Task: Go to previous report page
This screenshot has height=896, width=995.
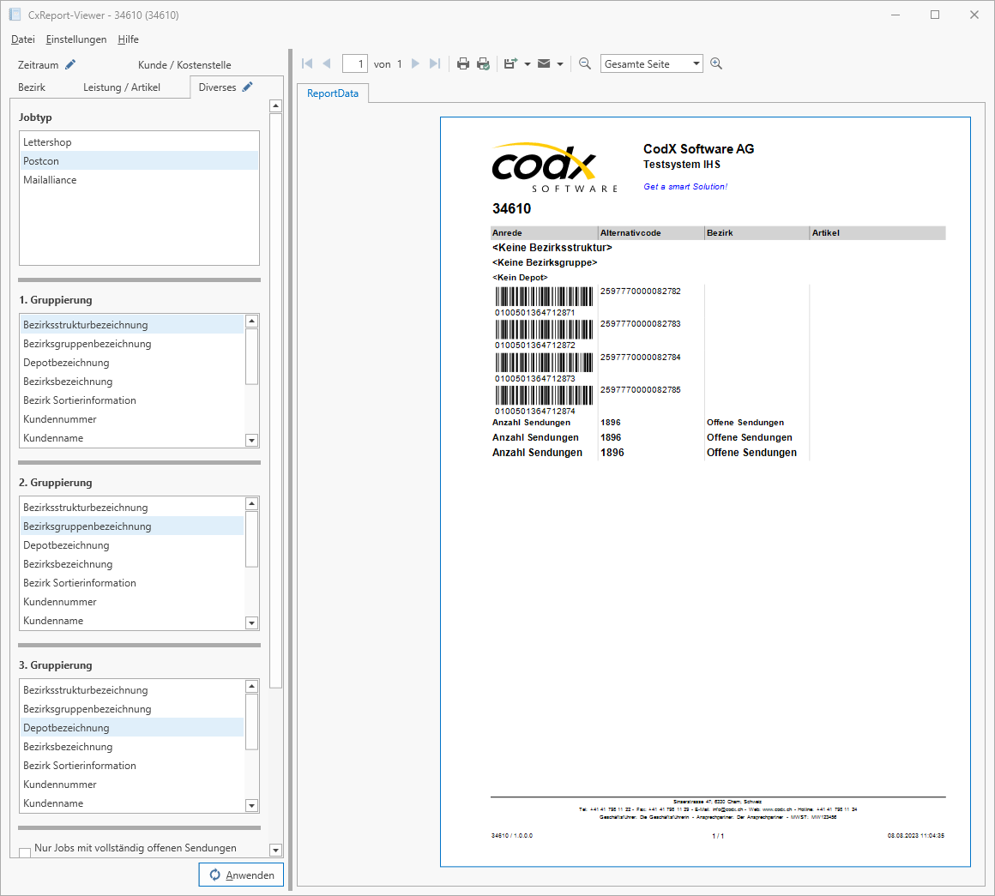Action: (x=327, y=63)
